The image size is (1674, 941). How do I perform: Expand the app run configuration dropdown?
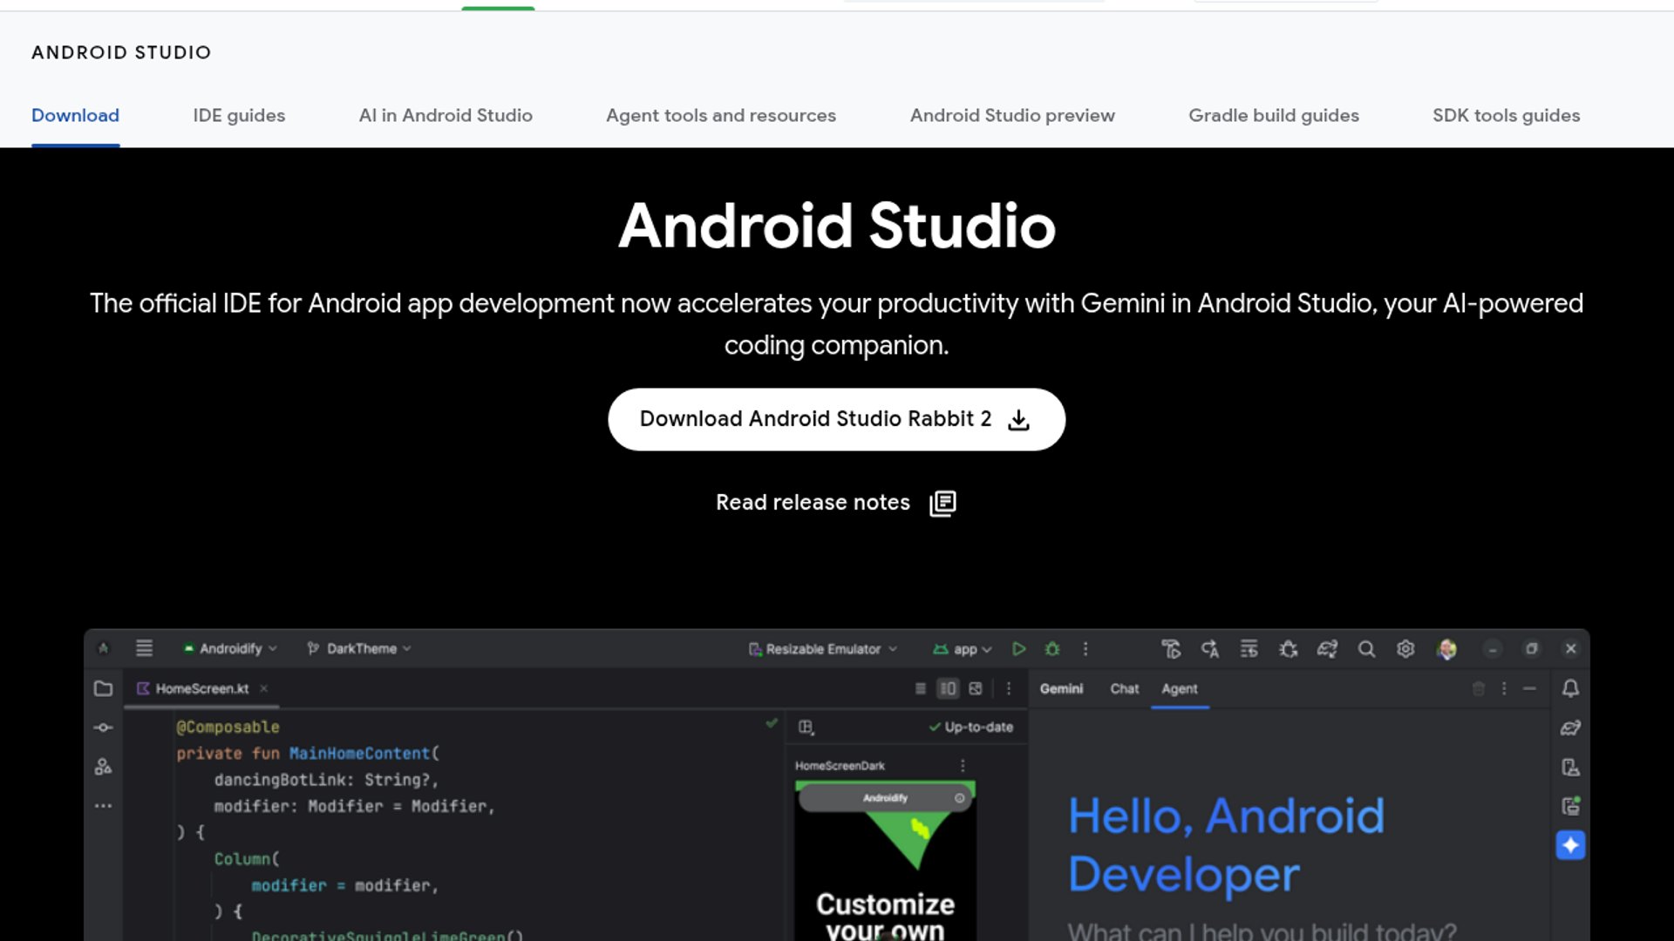(x=963, y=649)
